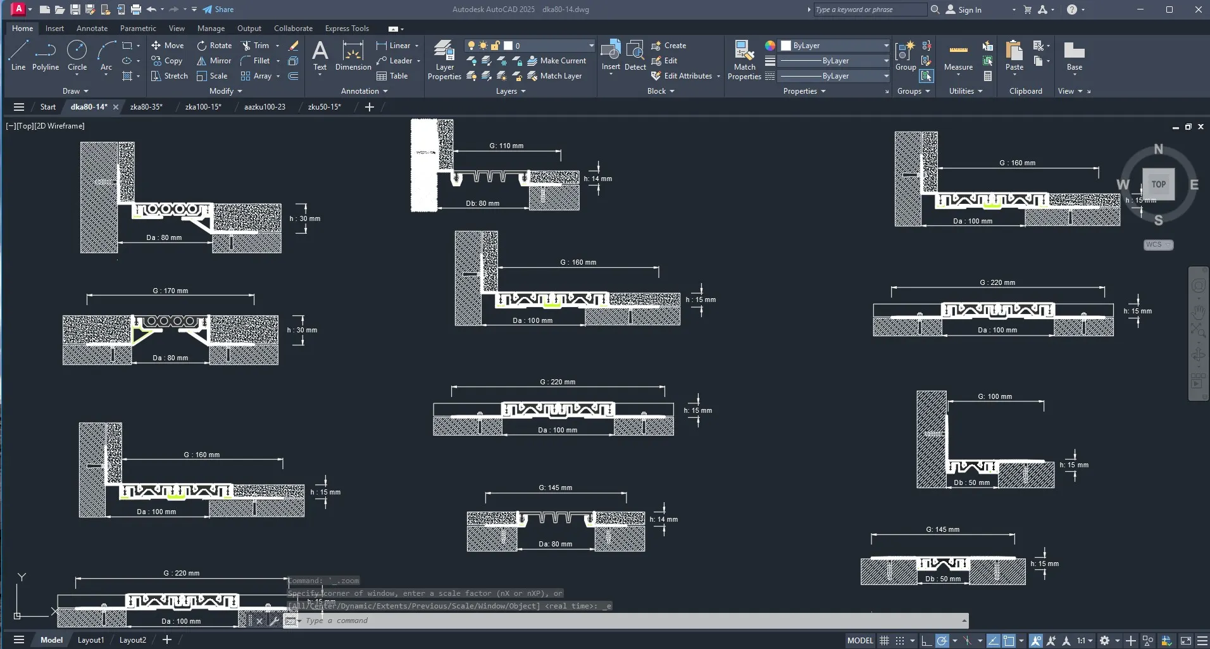Toggle Ortho mode
Image resolution: width=1210 pixels, height=649 pixels.
pos(926,640)
